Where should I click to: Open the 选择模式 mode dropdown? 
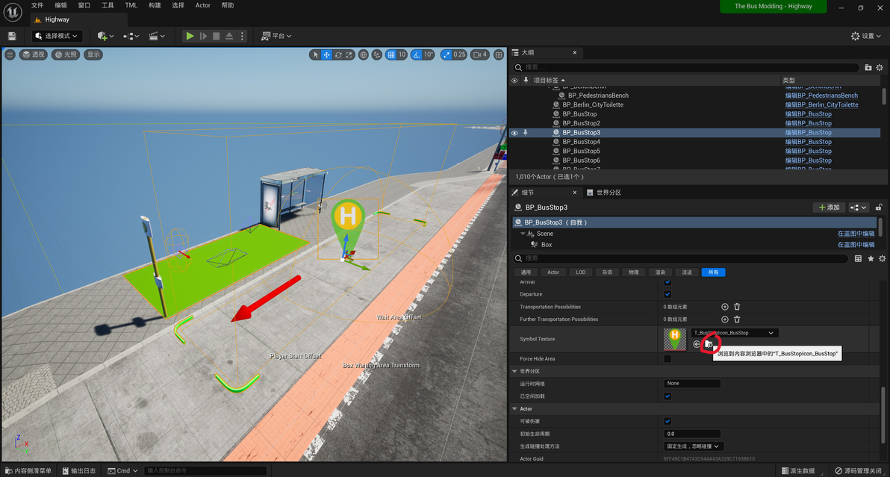coord(56,36)
